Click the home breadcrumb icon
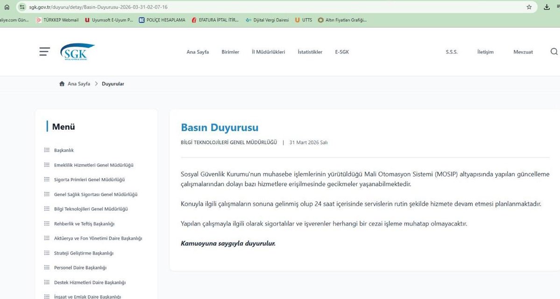Screen dimensions: 560x299 pyautogui.click(x=62, y=83)
